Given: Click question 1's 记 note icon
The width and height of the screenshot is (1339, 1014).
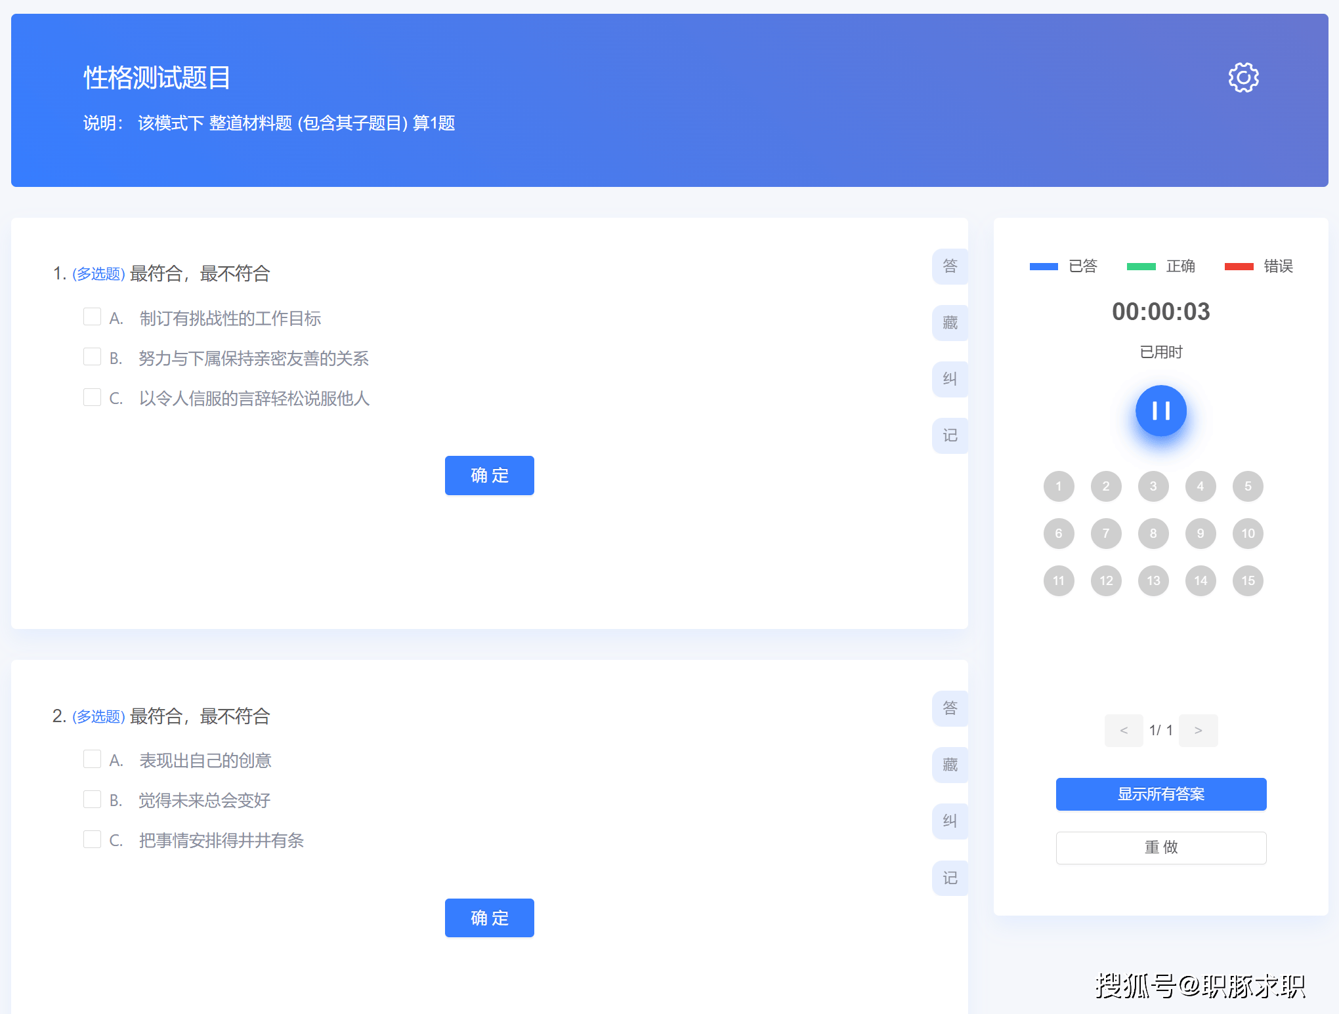Looking at the screenshot, I should 950,436.
